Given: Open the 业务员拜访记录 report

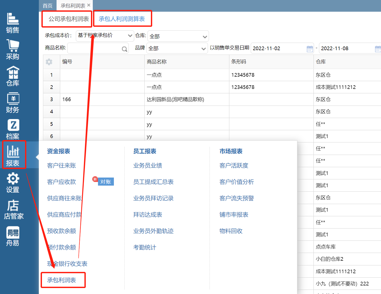Looking at the screenshot, I should click(x=153, y=198).
